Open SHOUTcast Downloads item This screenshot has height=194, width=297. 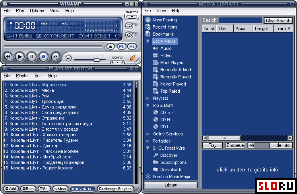coord(171,170)
